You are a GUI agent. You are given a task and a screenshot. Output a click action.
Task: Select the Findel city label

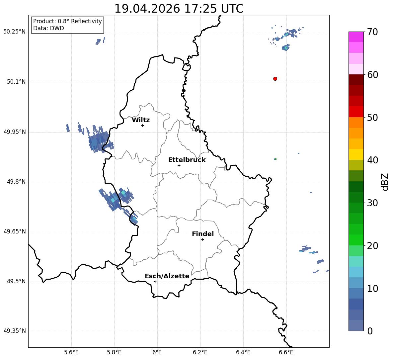pyautogui.click(x=203, y=234)
